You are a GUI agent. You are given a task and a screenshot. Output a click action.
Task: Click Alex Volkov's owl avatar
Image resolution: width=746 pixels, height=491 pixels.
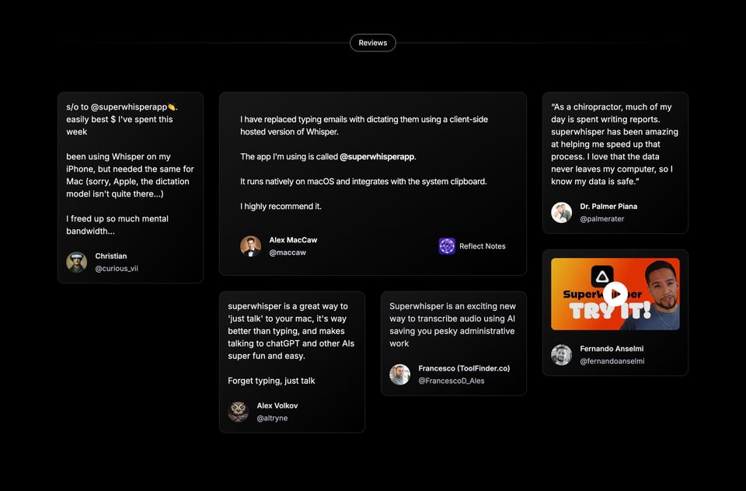(x=239, y=412)
